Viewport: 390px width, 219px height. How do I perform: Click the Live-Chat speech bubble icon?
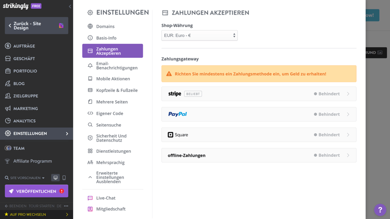click(x=90, y=198)
